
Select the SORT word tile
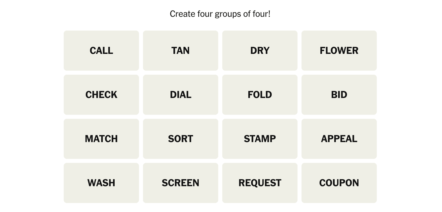[181, 139]
